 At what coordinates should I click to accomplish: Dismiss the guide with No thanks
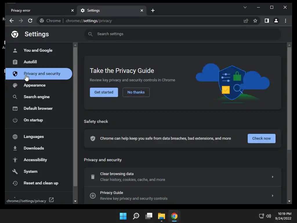tap(136, 92)
